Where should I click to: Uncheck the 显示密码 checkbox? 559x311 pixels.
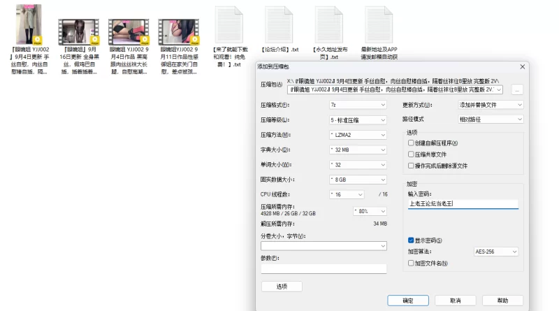point(412,240)
